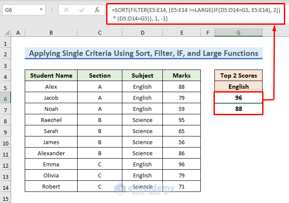Click the Insert Function fx icon
This screenshot has height=203, width=289.
pos(97,9)
